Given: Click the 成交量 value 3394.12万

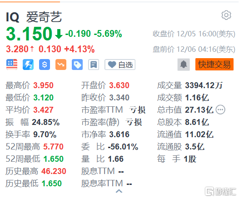Looking at the screenshot, I should (x=204, y=85).
